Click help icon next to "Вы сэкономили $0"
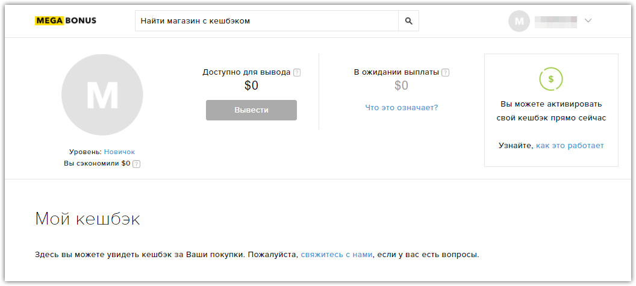636x286 pixels. tap(136, 164)
